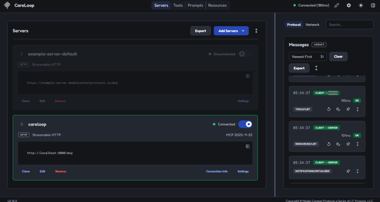Remove the example-server-default server
Screen dimensions: 380x202
click(x=60, y=101)
